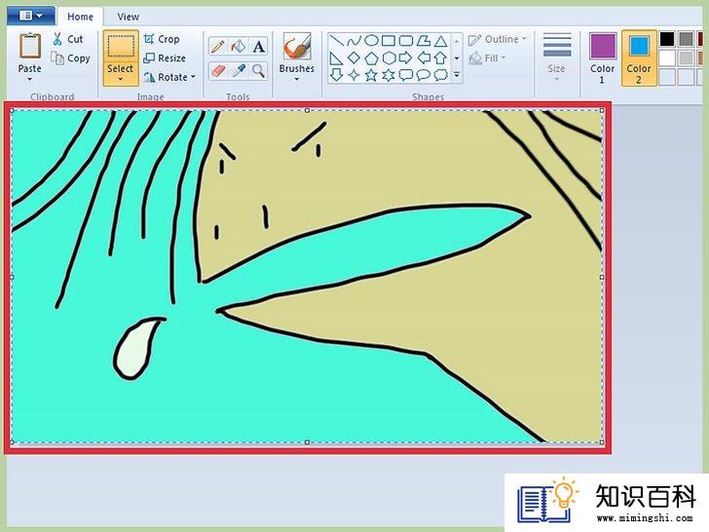Select the Color 1 purple swatch
Screen dimensions: 709x532
point(602,46)
